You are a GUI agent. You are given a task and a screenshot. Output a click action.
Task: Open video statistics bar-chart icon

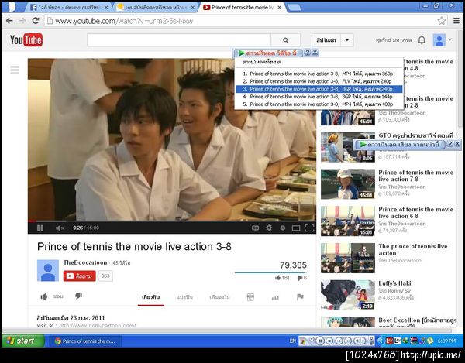(275, 297)
